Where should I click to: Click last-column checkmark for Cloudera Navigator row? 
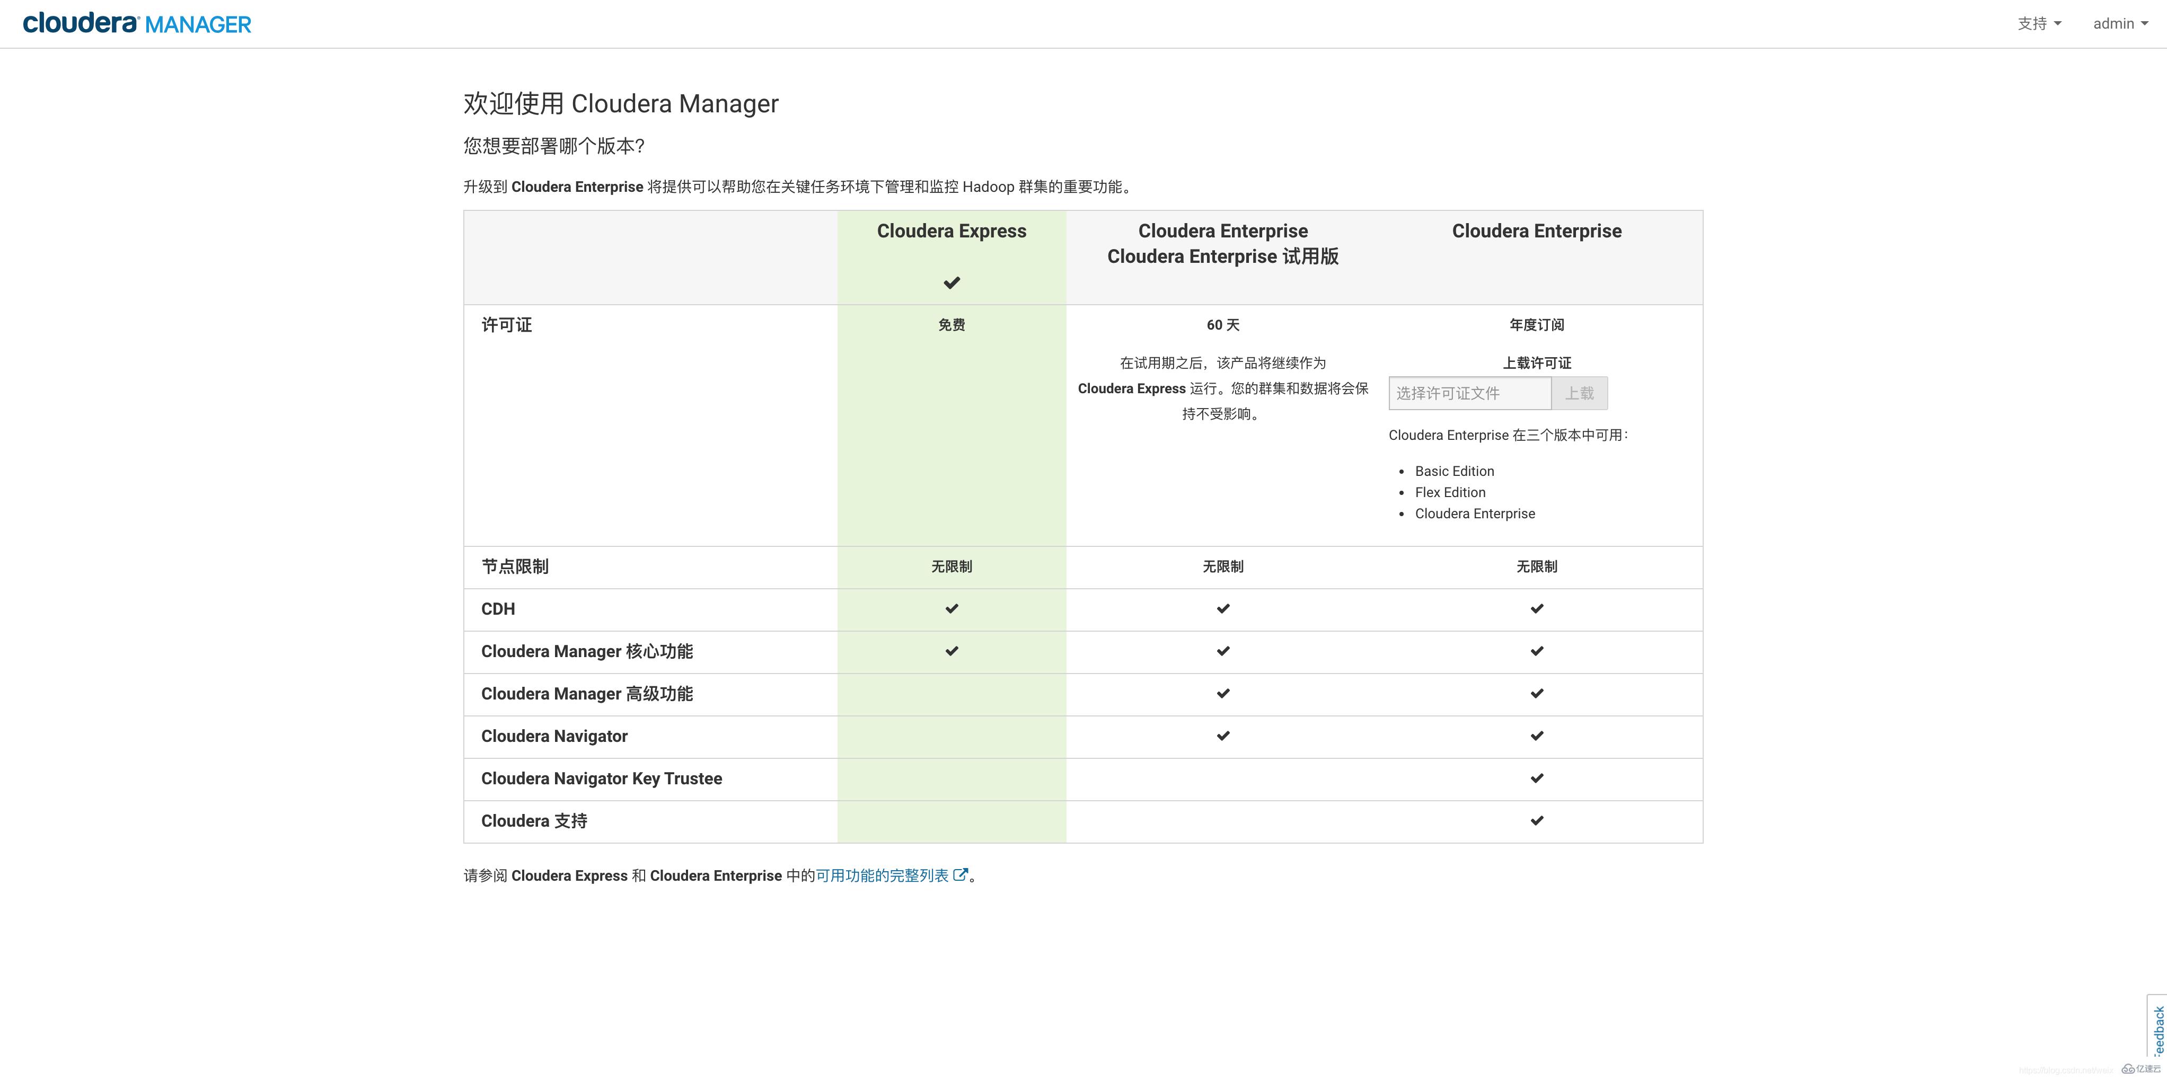(x=1537, y=736)
